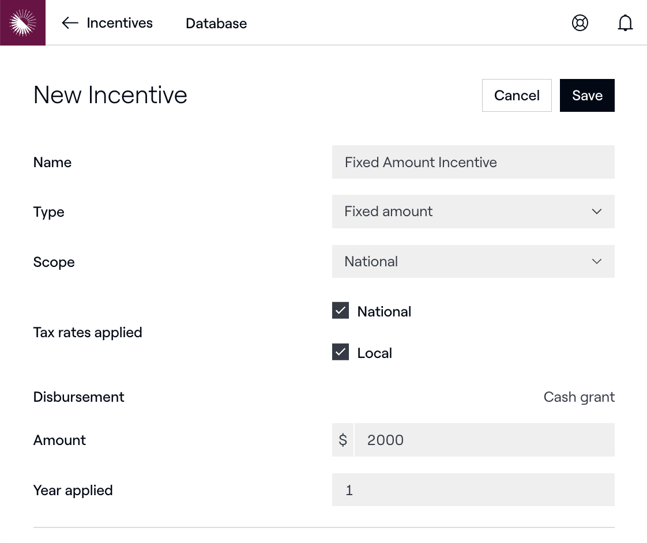The height and width of the screenshot is (543, 647).
Task: Uncheck the Local tax rate checkbox
Action: [341, 352]
